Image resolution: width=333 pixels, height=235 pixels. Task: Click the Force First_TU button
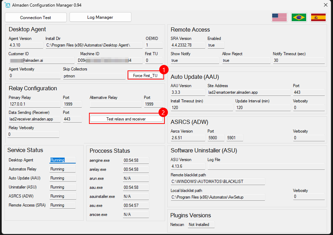pyautogui.click(x=145, y=76)
